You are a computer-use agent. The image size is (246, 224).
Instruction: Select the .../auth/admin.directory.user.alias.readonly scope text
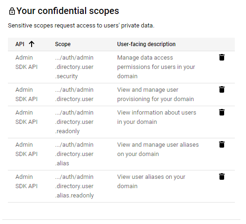(x=74, y=186)
